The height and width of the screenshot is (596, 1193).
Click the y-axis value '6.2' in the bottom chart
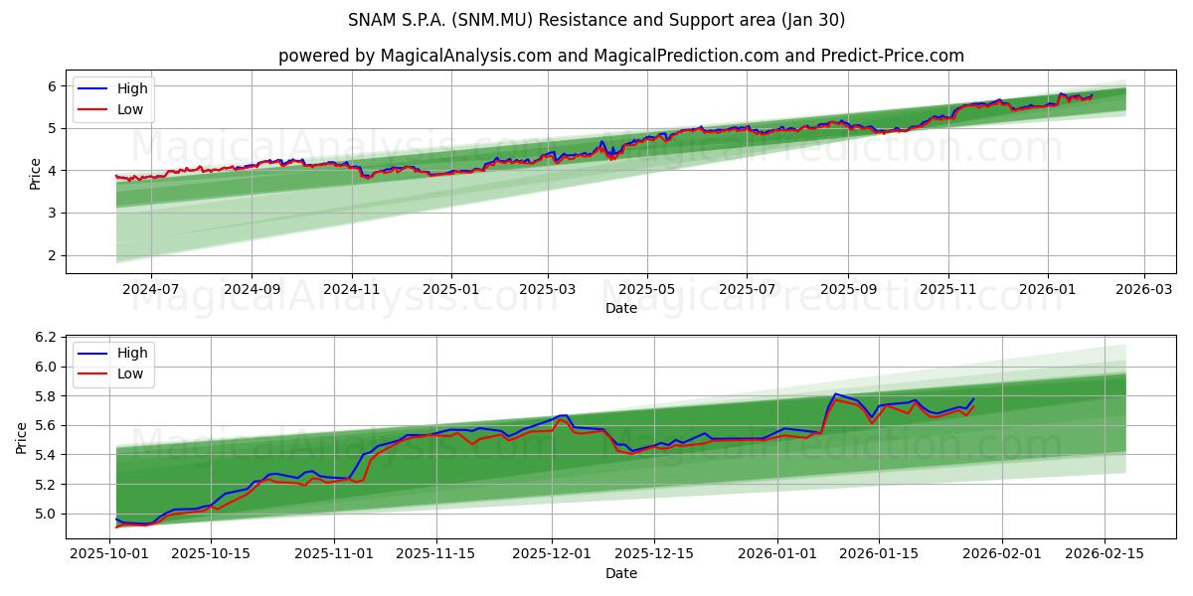tap(48, 338)
